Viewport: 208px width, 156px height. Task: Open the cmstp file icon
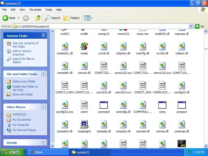point(84,46)
